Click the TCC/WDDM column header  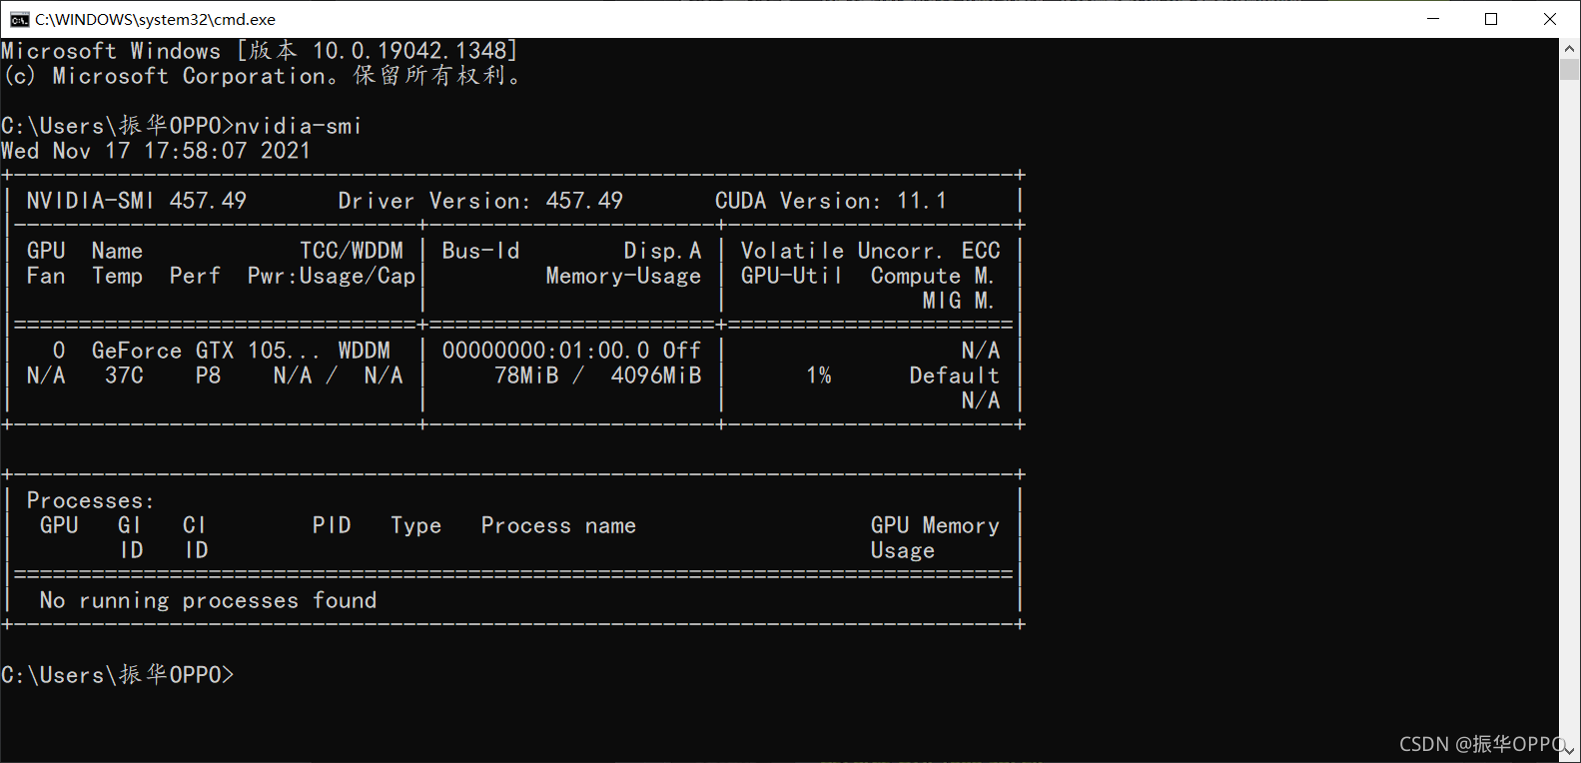[x=352, y=251]
